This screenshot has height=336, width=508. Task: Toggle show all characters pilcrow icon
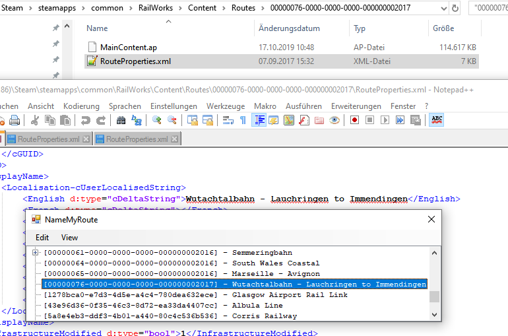243,120
